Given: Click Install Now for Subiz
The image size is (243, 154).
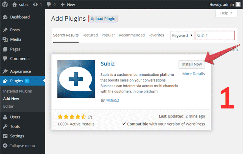Looking at the screenshot, I should [192, 64].
